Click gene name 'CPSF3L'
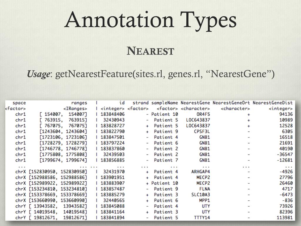301x226 pixels. (202, 132)
